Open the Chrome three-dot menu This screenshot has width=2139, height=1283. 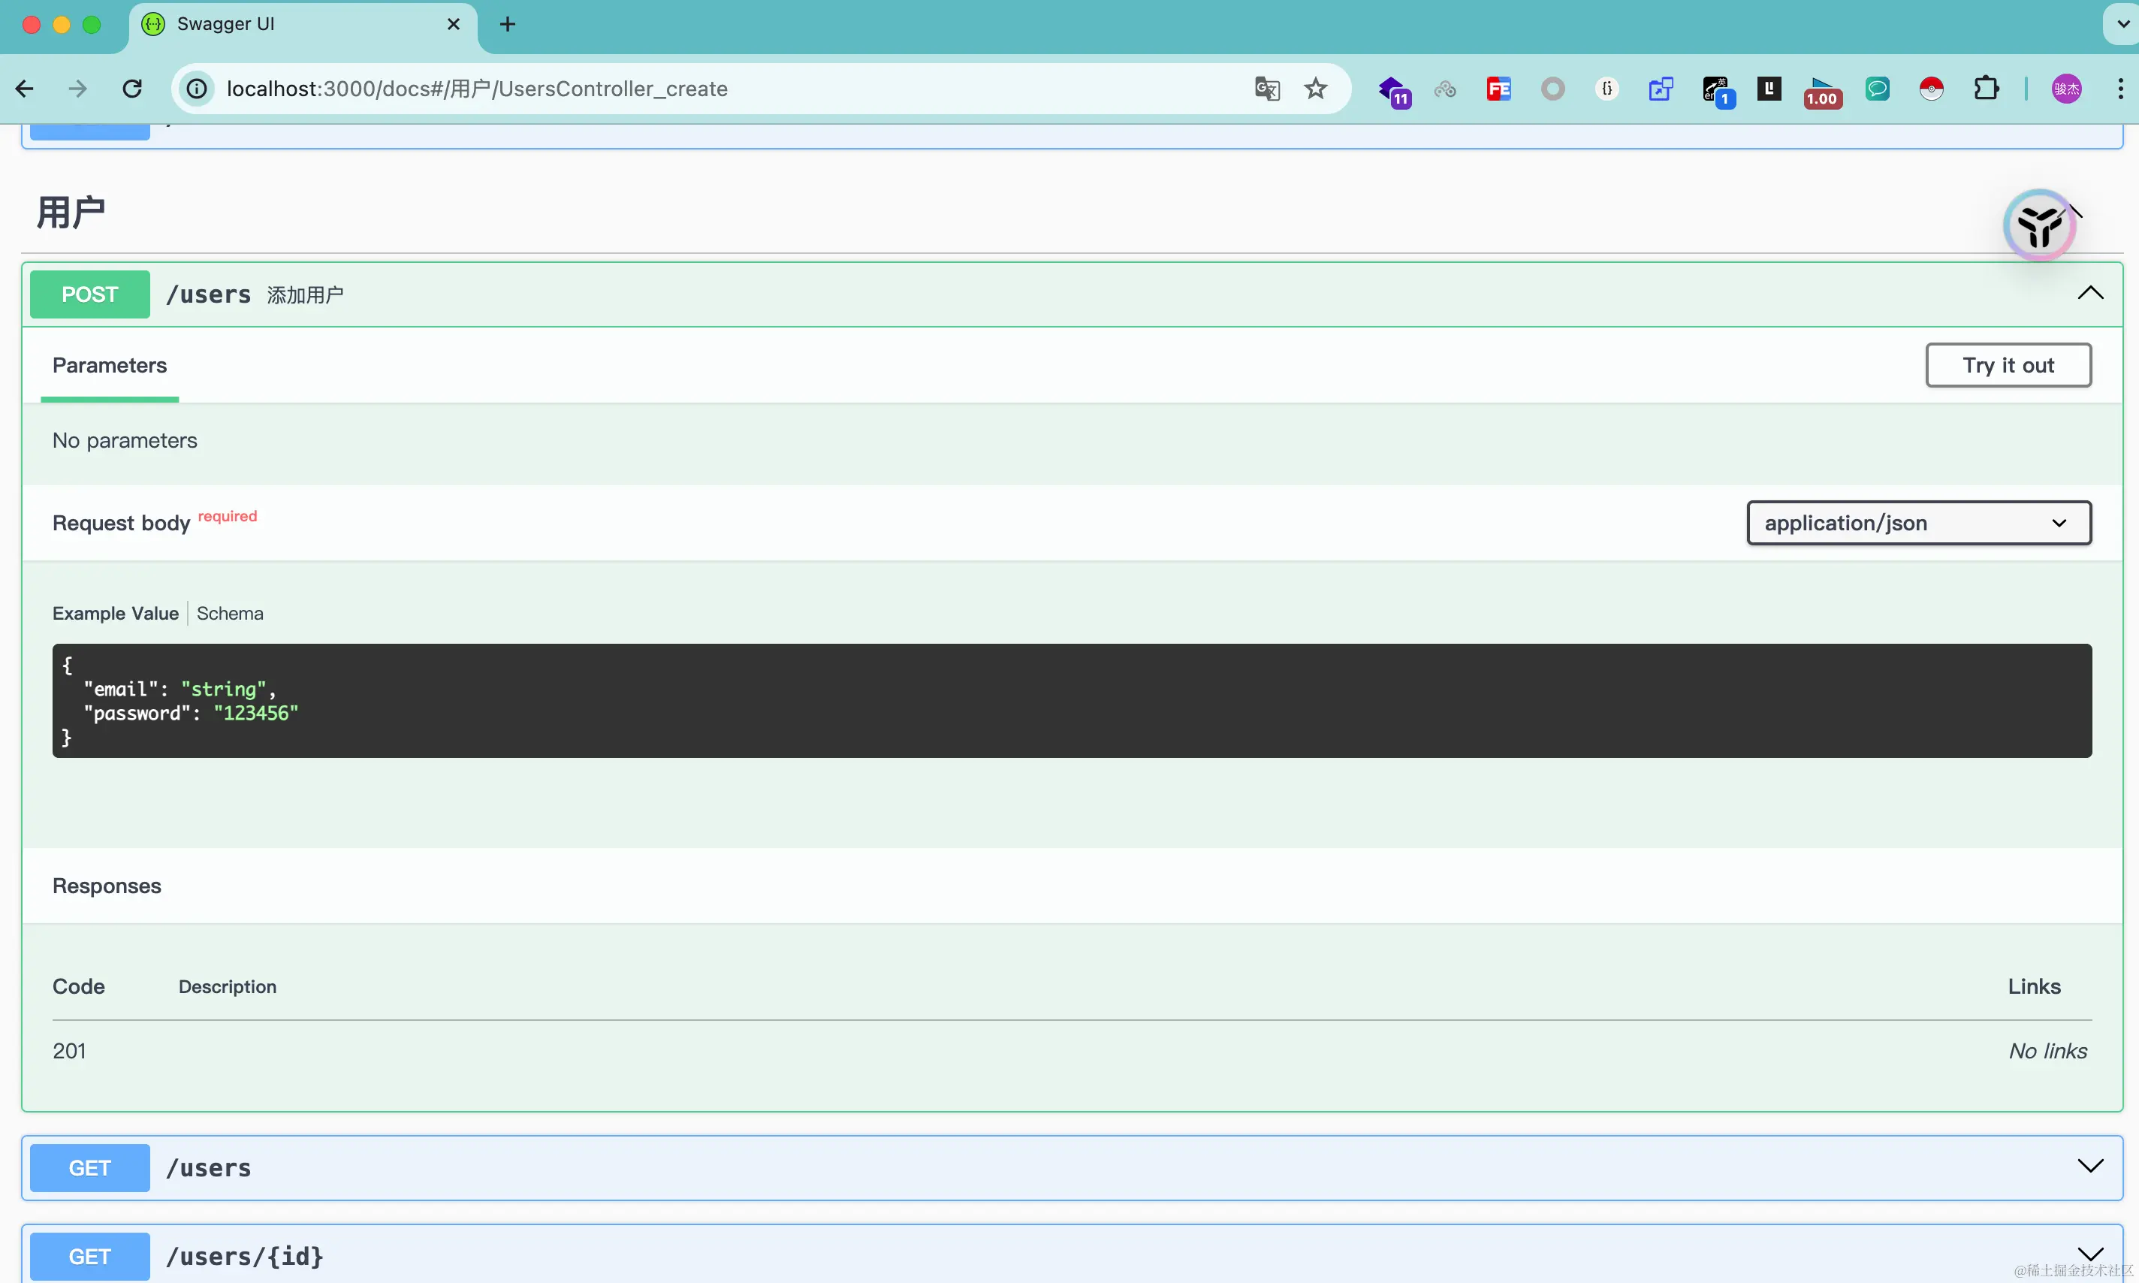click(2120, 89)
